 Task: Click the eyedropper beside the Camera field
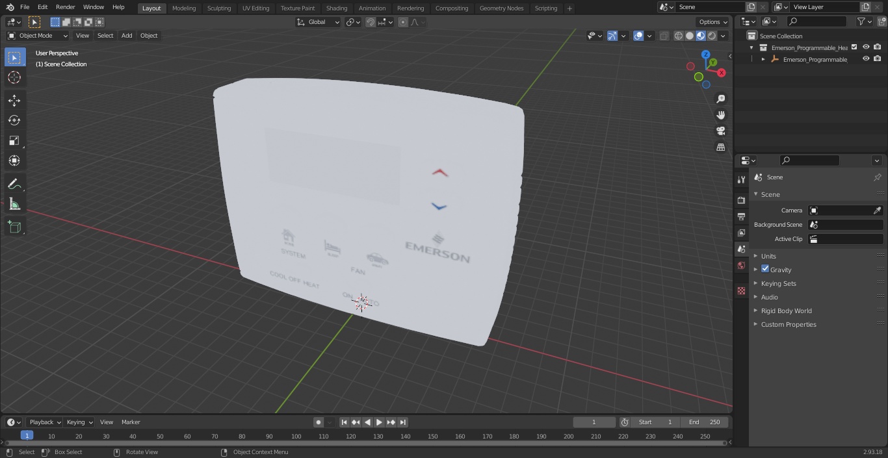877,210
